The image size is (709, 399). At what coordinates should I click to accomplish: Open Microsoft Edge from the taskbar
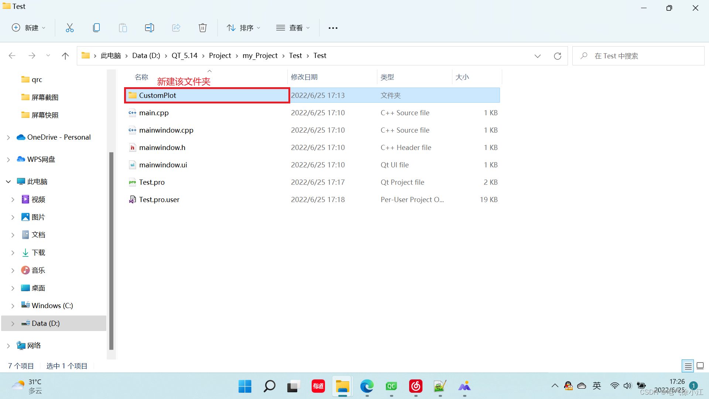(367, 386)
